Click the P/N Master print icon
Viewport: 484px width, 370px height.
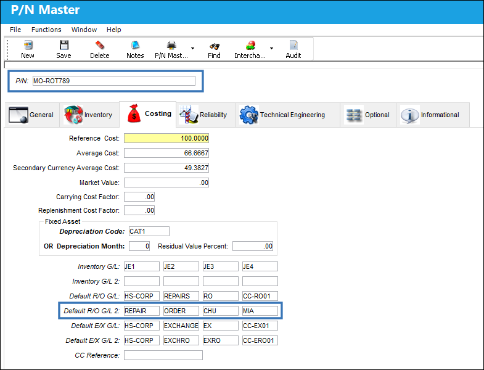click(171, 46)
